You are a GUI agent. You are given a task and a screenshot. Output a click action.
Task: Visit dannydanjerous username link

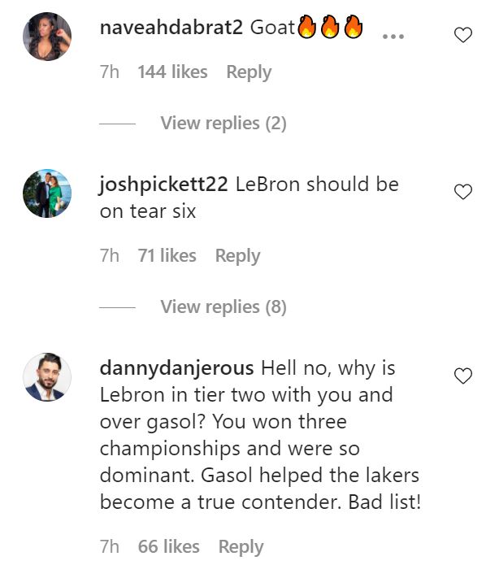pyautogui.click(x=176, y=368)
